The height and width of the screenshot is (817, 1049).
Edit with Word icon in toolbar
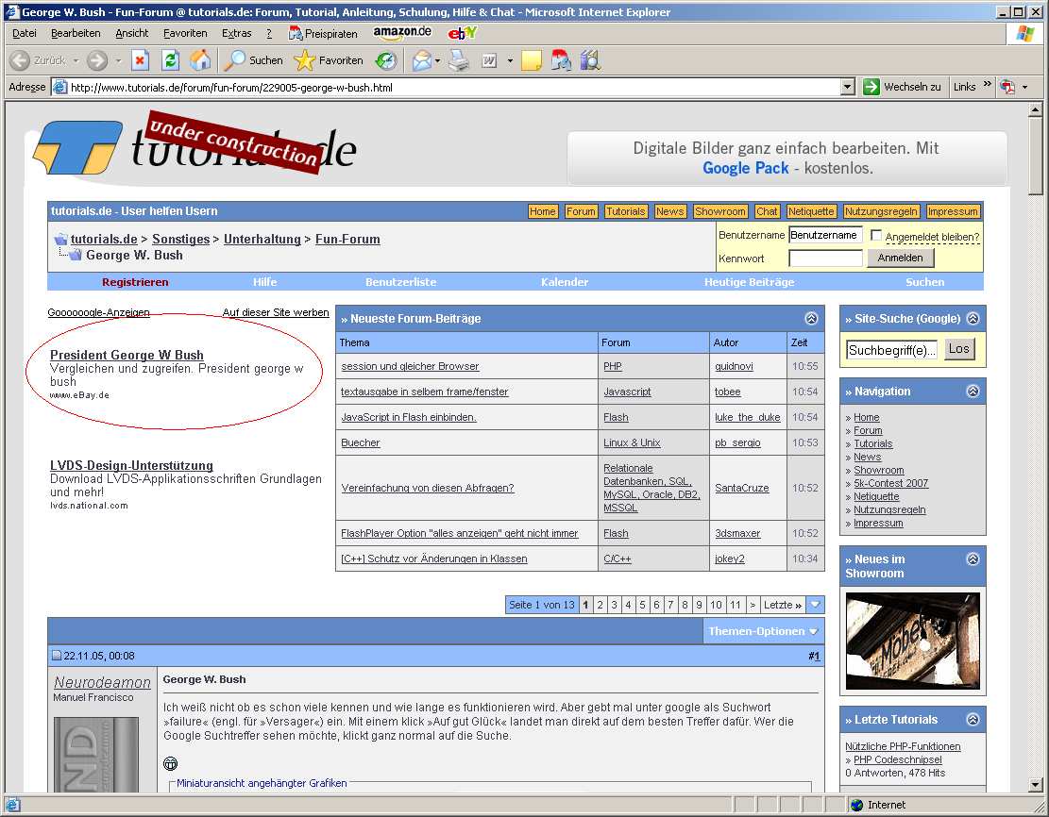[x=490, y=60]
